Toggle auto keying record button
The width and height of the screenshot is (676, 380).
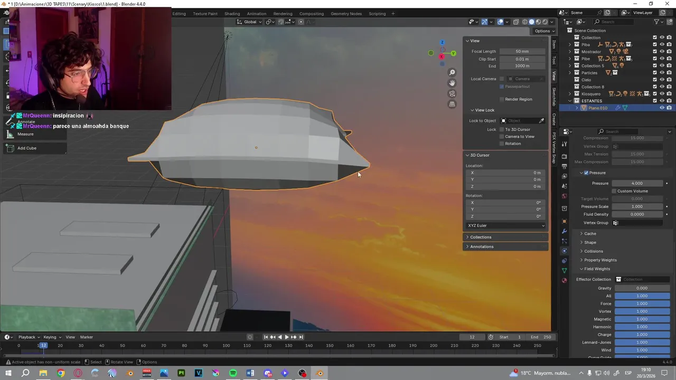coord(250,337)
